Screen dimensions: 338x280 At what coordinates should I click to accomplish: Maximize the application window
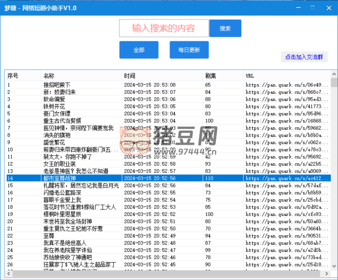tap(313, 8)
